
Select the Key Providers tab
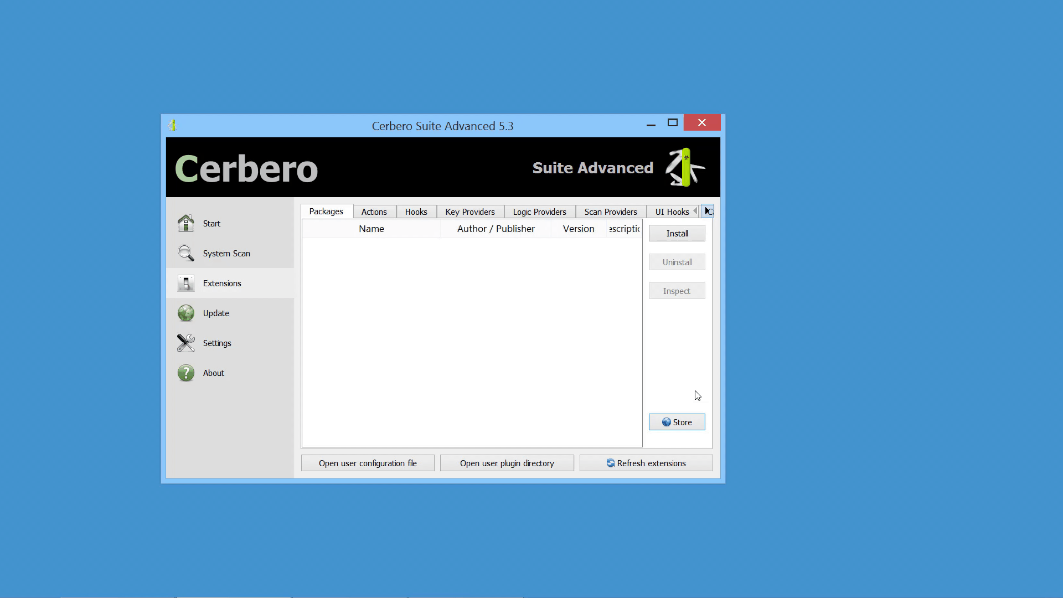[470, 211]
